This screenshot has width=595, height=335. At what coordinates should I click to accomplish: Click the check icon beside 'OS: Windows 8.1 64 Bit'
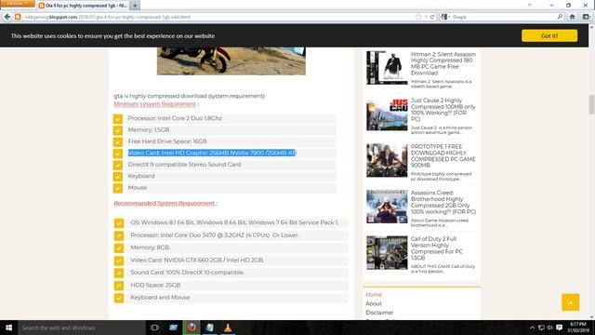[x=119, y=223]
